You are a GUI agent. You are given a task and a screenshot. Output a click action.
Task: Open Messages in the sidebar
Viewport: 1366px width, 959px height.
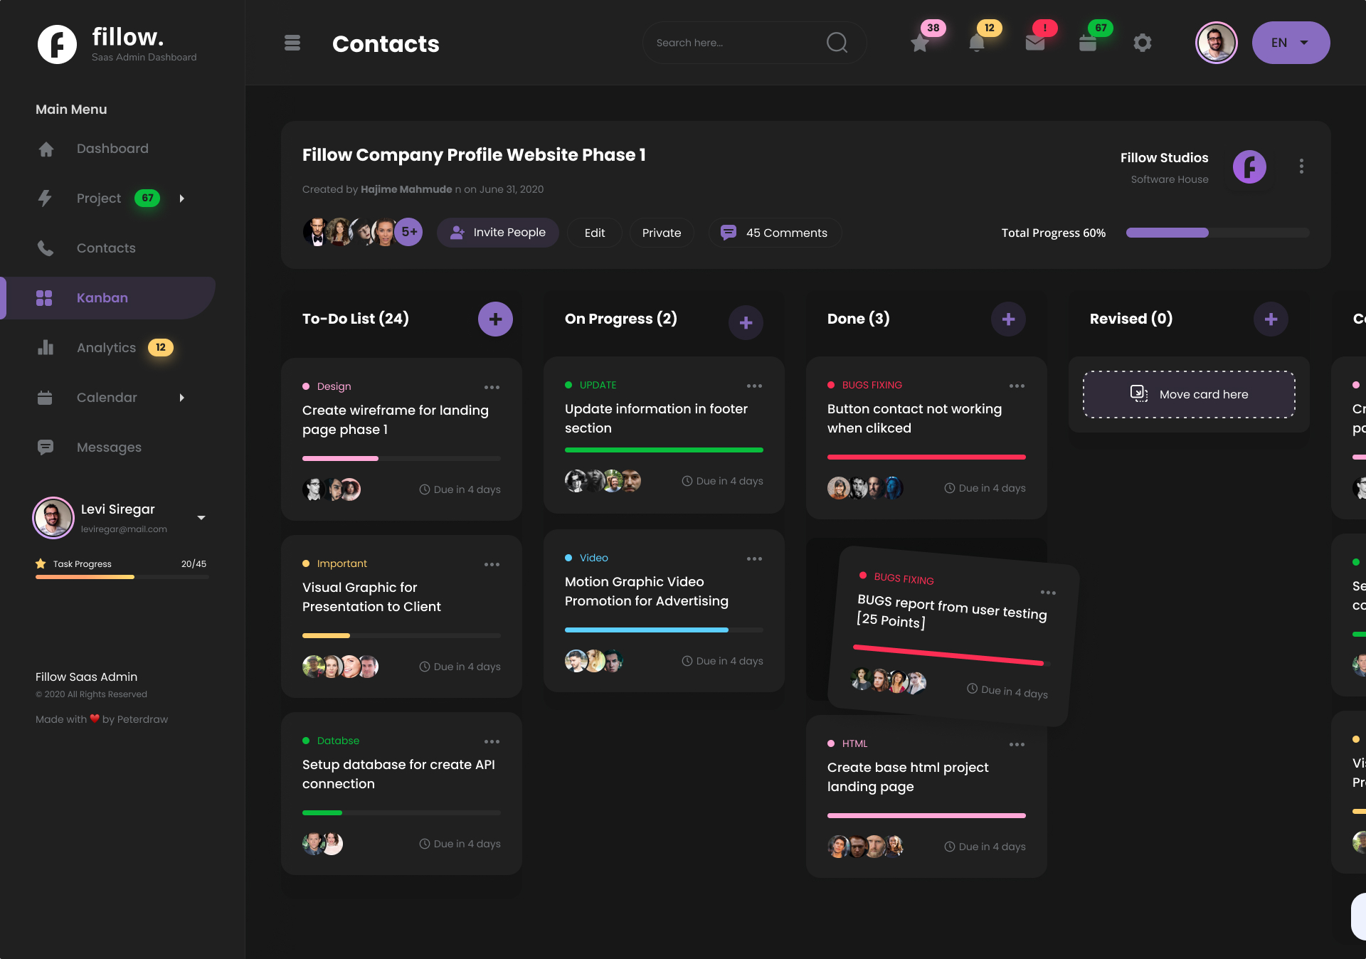pyautogui.click(x=109, y=447)
